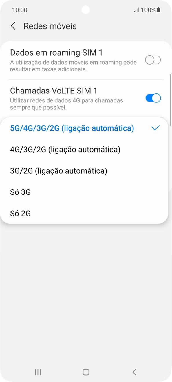This screenshot has width=172, height=382.
Task: Tap the Home button at the bottom
Action: pos(86,372)
